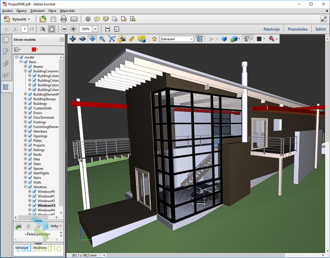Uncheck the Roofs layer checkbox
The height and width of the screenshot is (258, 330).
pyautogui.click(x=30, y=155)
